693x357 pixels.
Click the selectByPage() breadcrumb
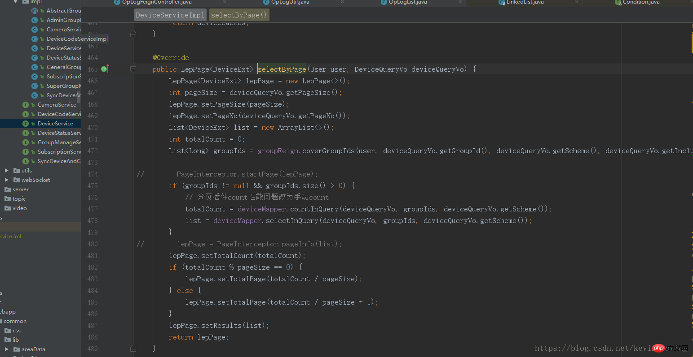[x=239, y=15]
